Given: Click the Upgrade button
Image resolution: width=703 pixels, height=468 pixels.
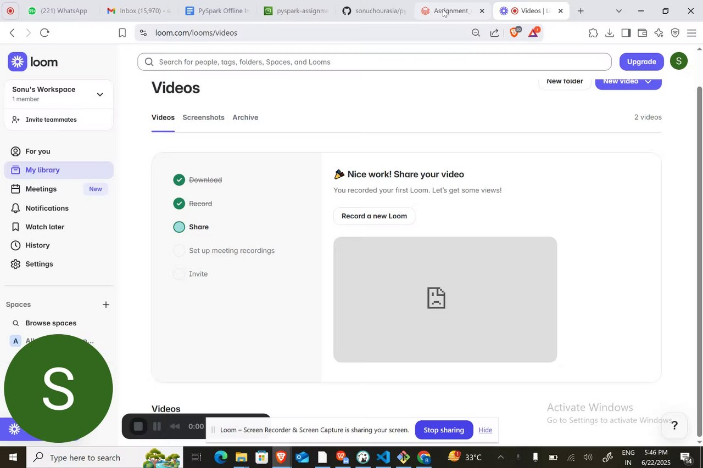Looking at the screenshot, I should pyautogui.click(x=641, y=61).
